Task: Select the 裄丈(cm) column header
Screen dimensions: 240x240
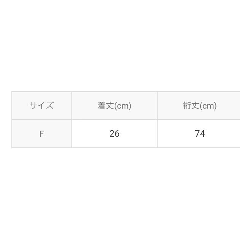Action: (x=199, y=106)
